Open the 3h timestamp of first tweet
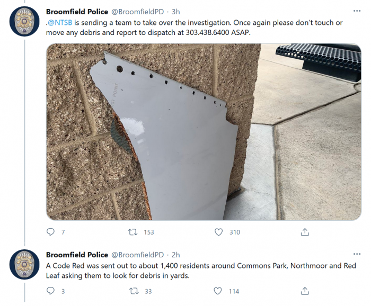This screenshot has width=371, height=306. pyautogui.click(x=176, y=12)
